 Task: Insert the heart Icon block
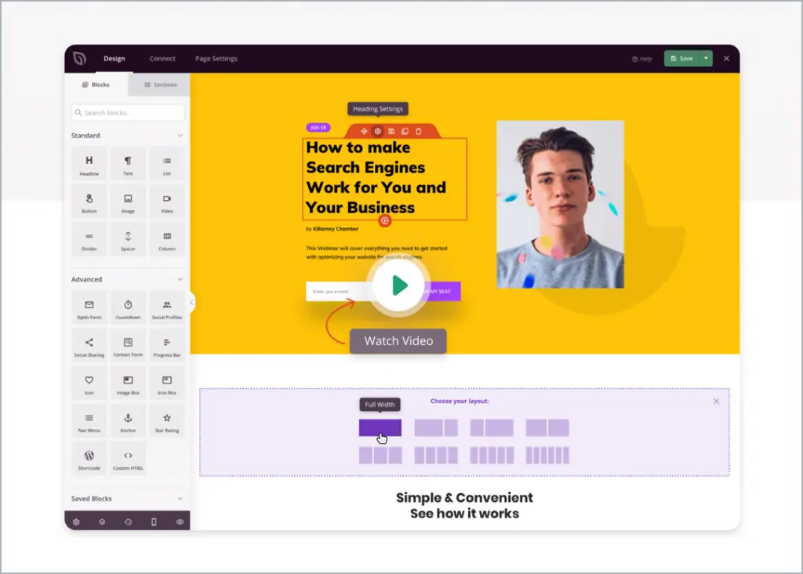89,384
